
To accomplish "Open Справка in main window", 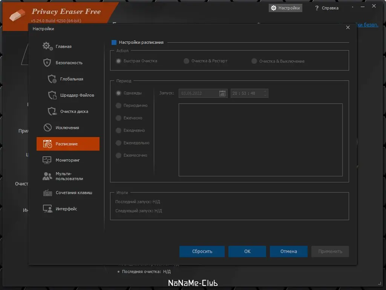I will point(327,8).
